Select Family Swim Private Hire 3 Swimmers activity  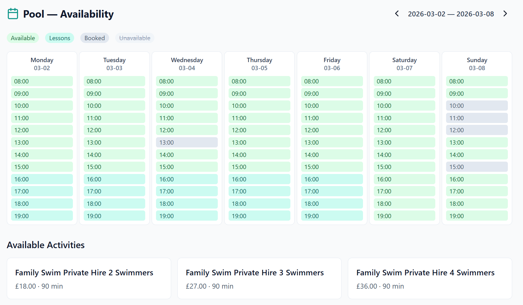click(259, 278)
